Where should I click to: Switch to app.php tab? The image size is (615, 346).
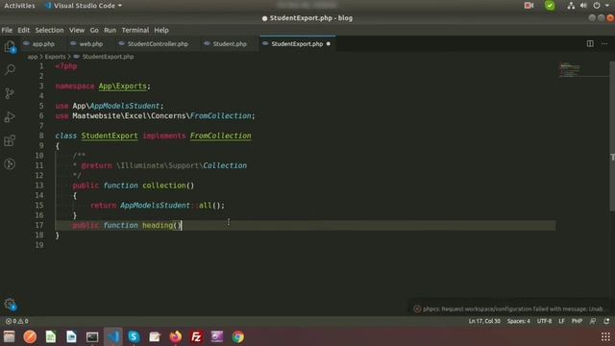42,44
